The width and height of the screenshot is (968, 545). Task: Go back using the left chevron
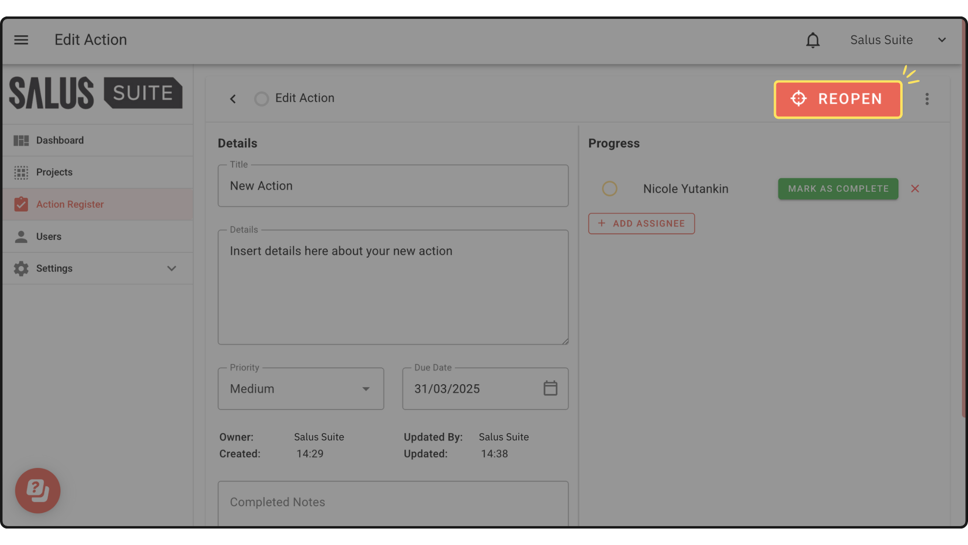(233, 99)
